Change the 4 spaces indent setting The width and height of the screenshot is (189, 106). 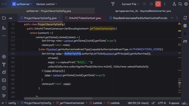[x=174, y=103]
